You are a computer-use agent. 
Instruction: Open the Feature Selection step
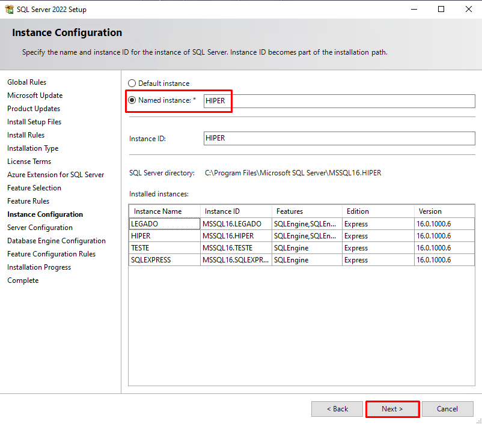(x=34, y=187)
